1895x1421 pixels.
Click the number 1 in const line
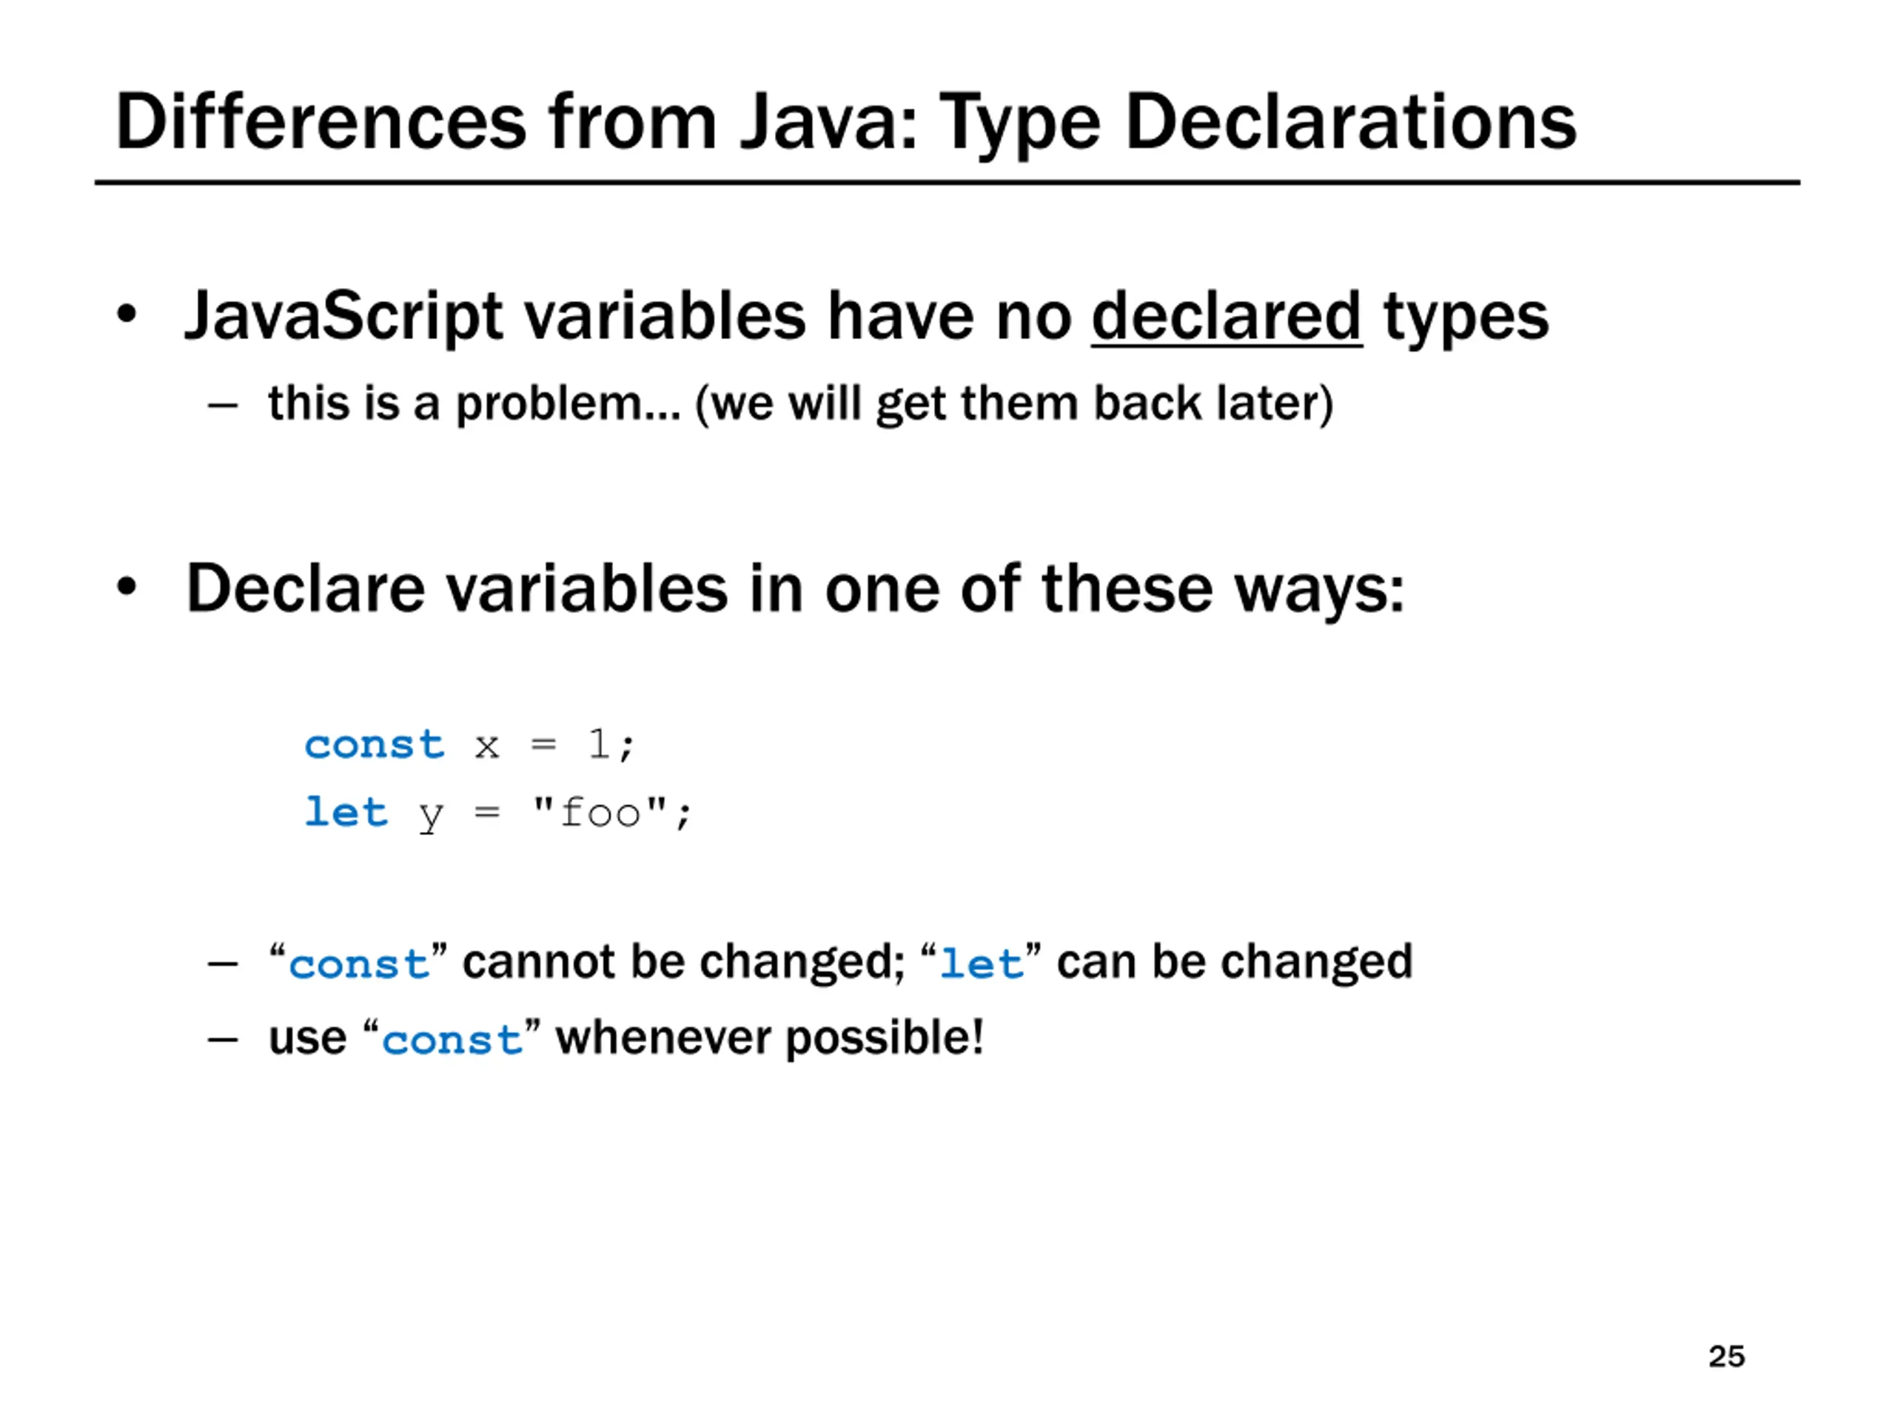[599, 742]
